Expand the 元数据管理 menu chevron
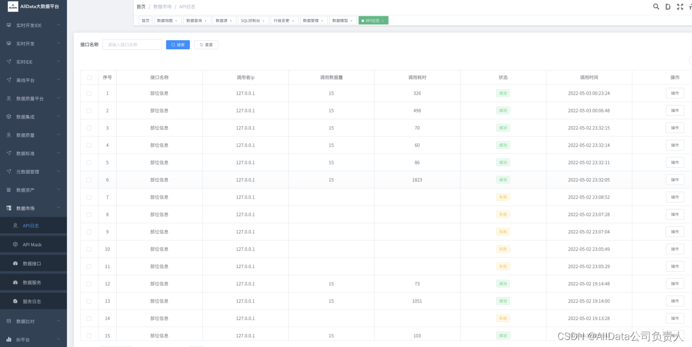Viewport: 692px width, 347px height. (x=58, y=172)
